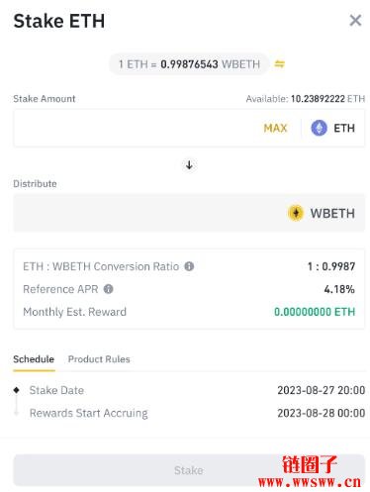Click the MAX amount button
The image size is (370, 492).
tap(275, 128)
